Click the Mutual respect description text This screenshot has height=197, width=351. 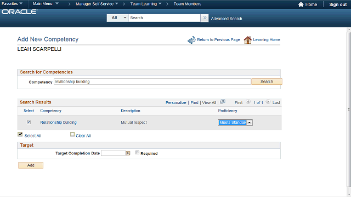(x=134, y=123)
